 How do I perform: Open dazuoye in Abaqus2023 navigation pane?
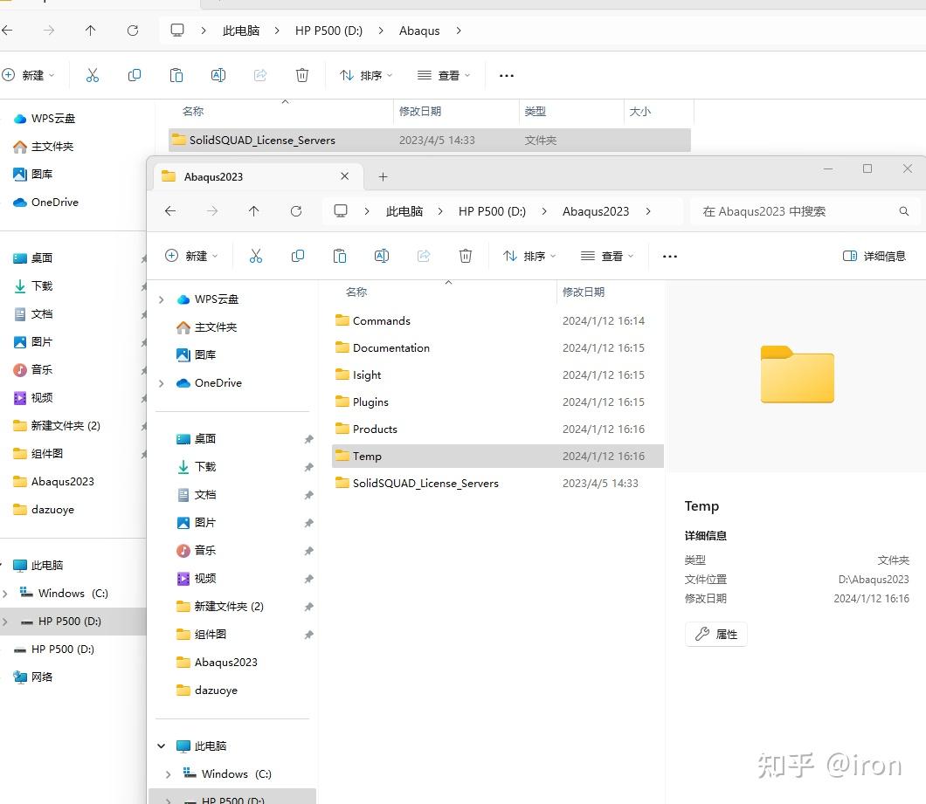pos(216,690)
